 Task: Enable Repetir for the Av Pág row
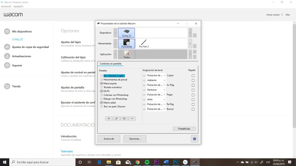click(193, 85)
